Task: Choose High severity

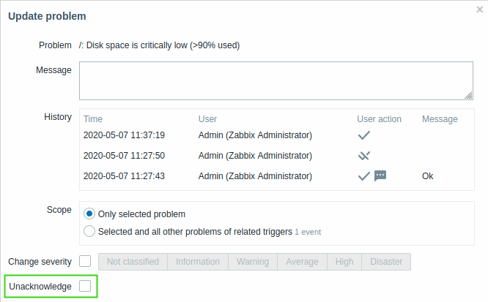Action: (x=344, y=262)
